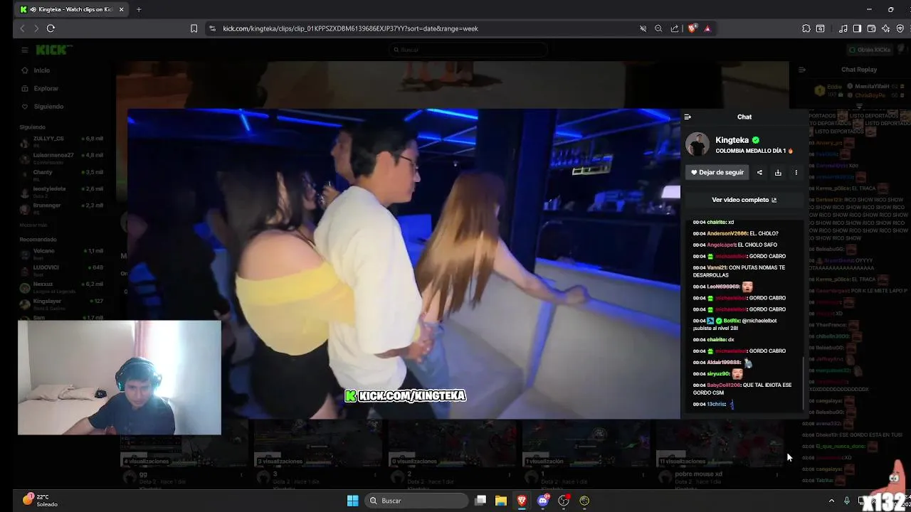Open the zoom-out magnifier icon in address bar

(x=658, y=28)
